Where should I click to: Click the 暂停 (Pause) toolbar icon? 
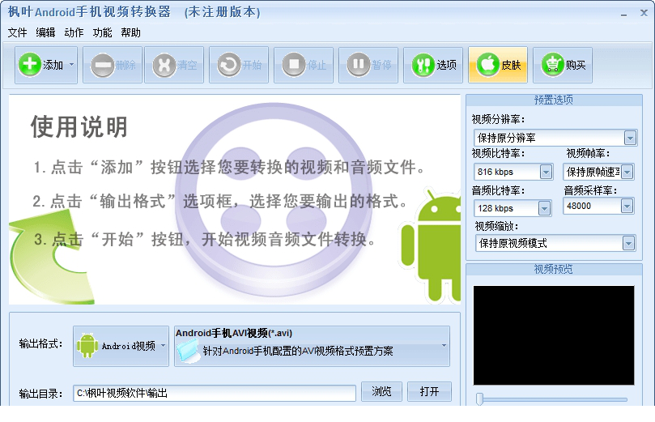pyautogui.click(x=359, y=65)
